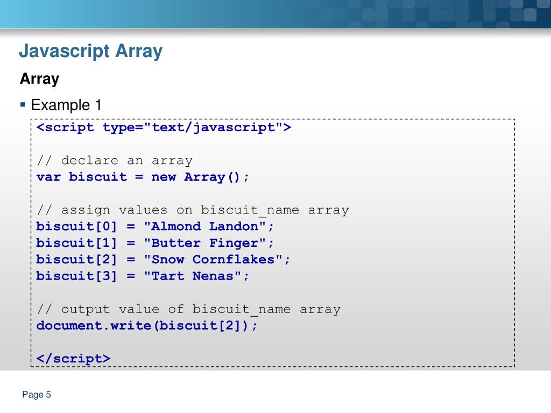Click the opening script type="text/javascript" line

tap(164, 127)
